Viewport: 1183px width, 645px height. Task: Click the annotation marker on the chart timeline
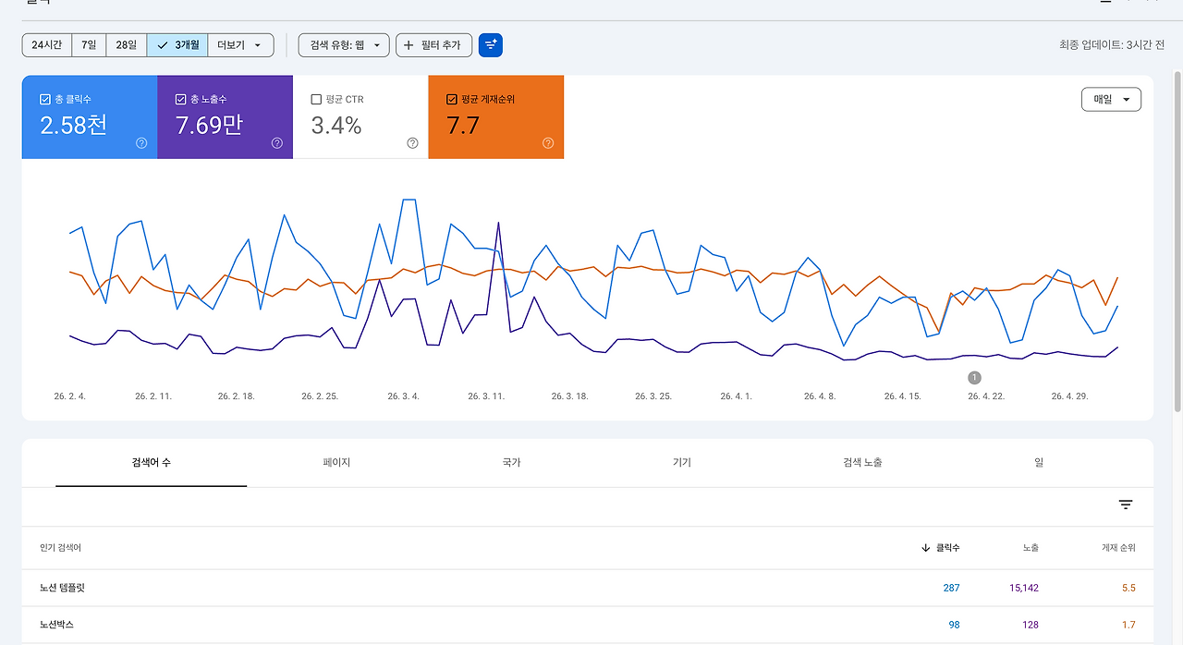974,377
